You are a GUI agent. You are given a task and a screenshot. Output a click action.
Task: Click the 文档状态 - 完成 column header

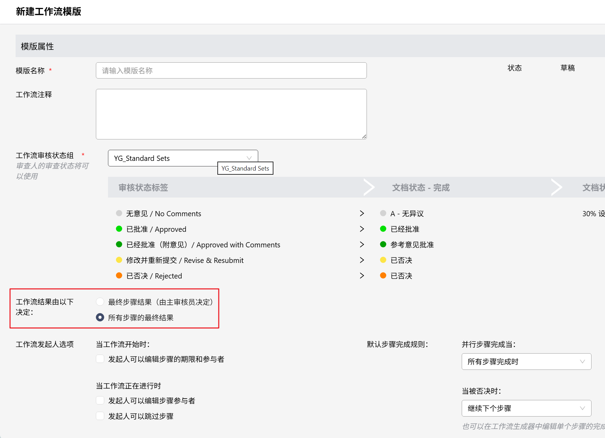pyautogui.click(x=421, y=188)
